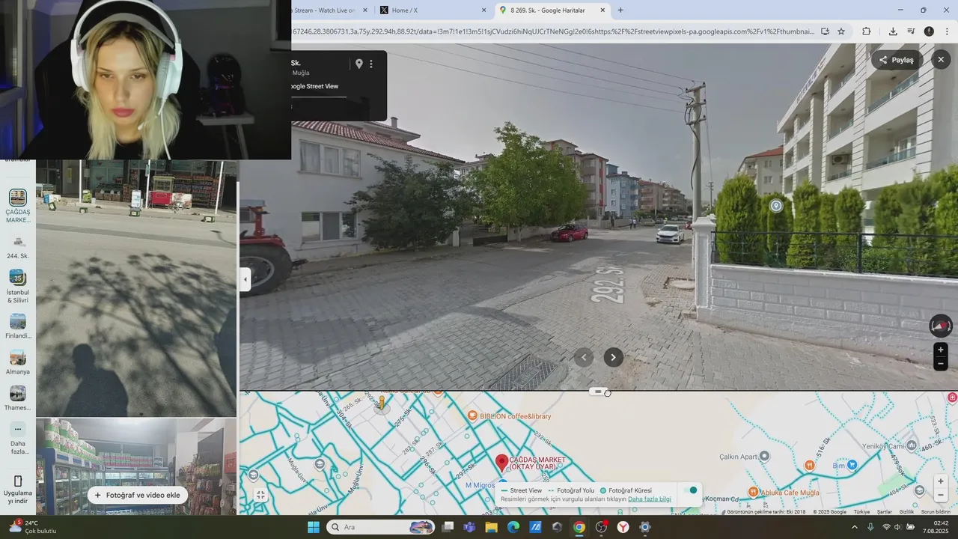Open the ÇAĞDAŞ MARKE... recent place in sidebar
The image size is (958, 539).
pyautogui.click(x=18, y=206)
